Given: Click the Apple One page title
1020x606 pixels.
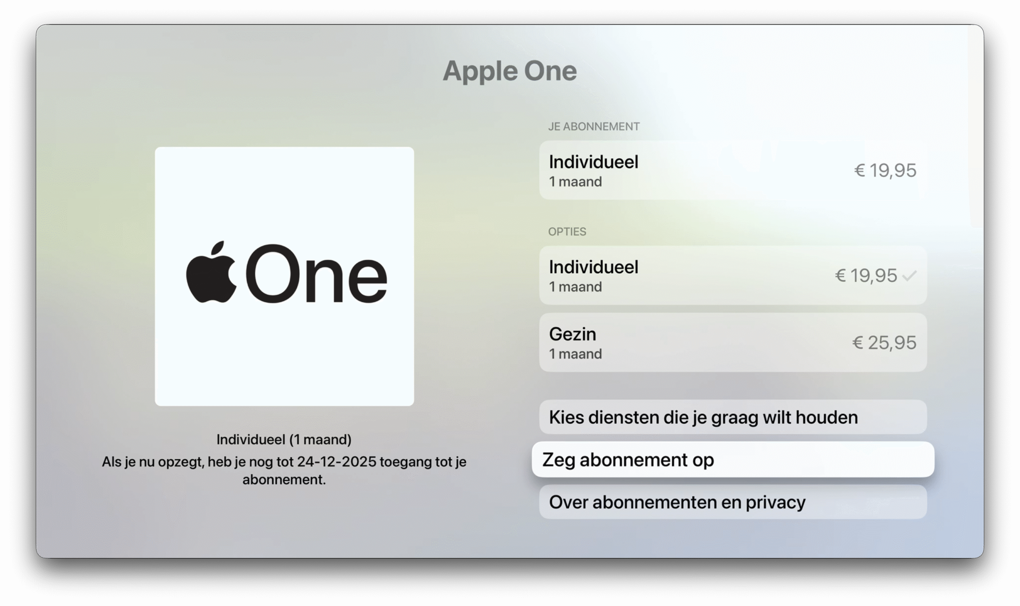Looking at the screenshot, I should tap(510, 71).
